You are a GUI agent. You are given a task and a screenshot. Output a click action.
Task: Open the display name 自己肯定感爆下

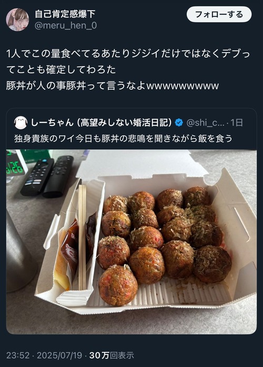[65, 14]
